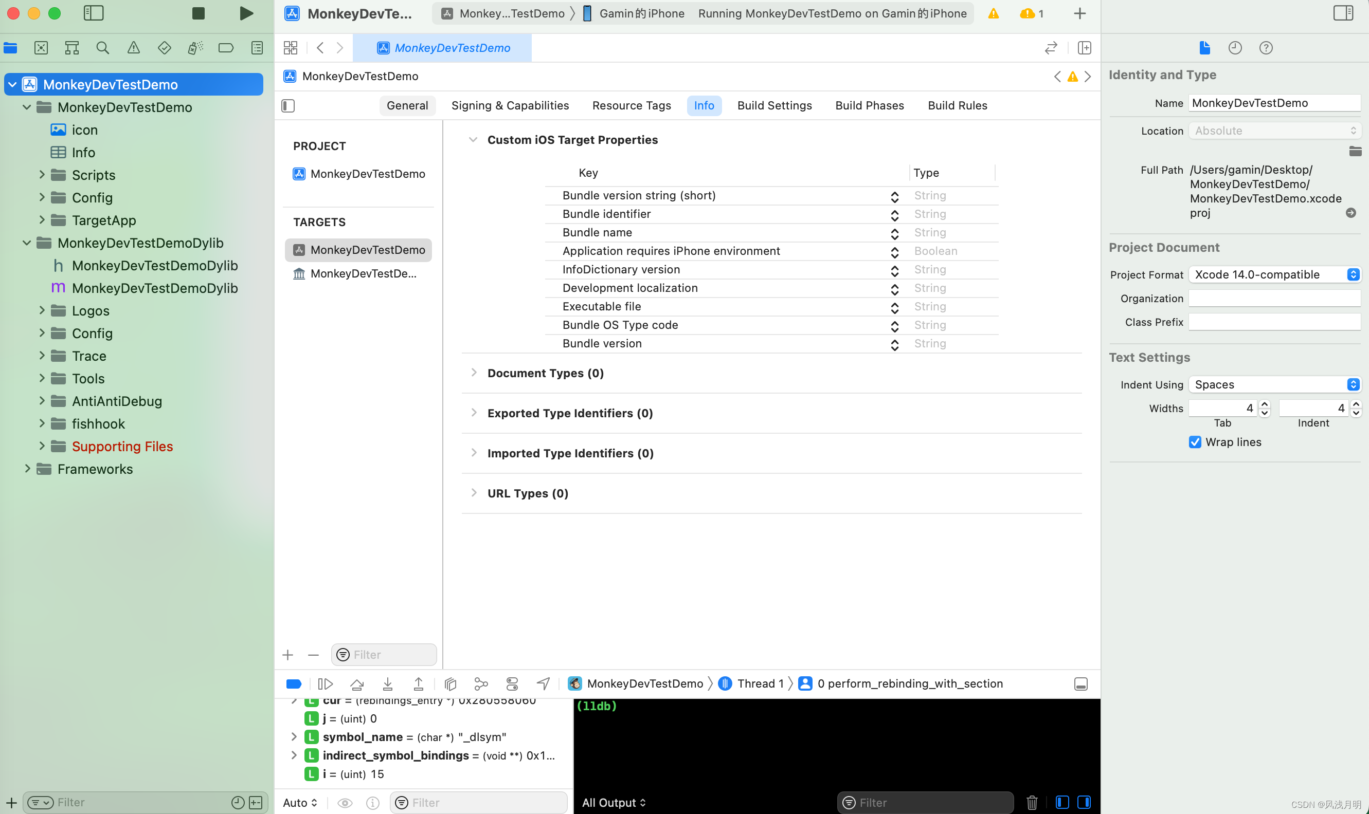The width and height of the screenshot is (1369, 814).
Task: Expand the Scripts folder
Action: (42, 174)
